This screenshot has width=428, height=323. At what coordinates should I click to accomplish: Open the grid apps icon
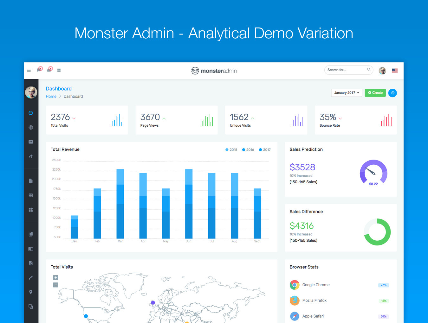pyautogui.click(x=59, y=70)
